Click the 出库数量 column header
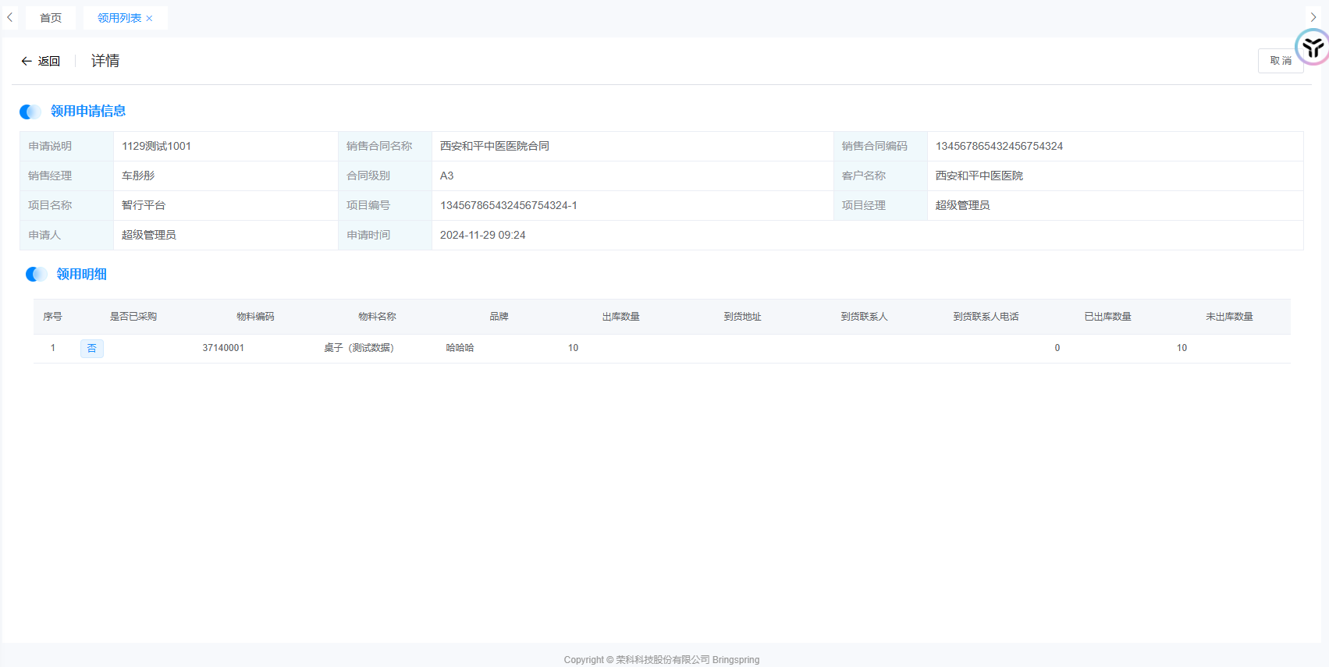 620,317
